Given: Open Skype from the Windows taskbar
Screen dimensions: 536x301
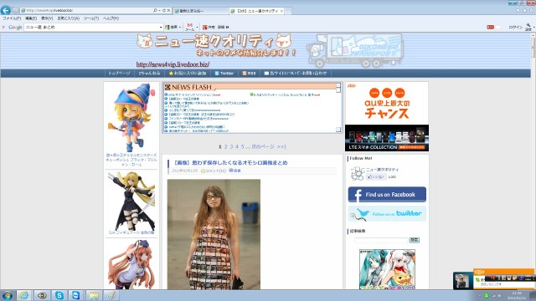Looking at the screenshot, I should (x=59, y=295).
